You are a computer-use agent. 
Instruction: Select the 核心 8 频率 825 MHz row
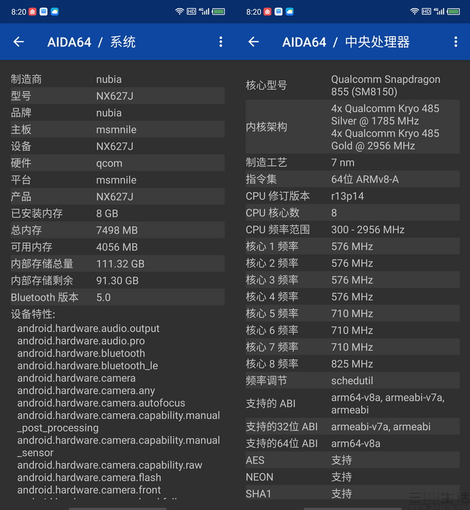click(353, 364)
